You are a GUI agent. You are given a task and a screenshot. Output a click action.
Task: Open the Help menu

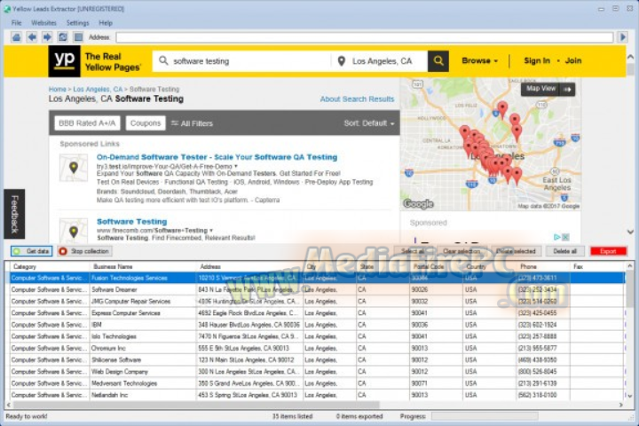tap(106, 23)
